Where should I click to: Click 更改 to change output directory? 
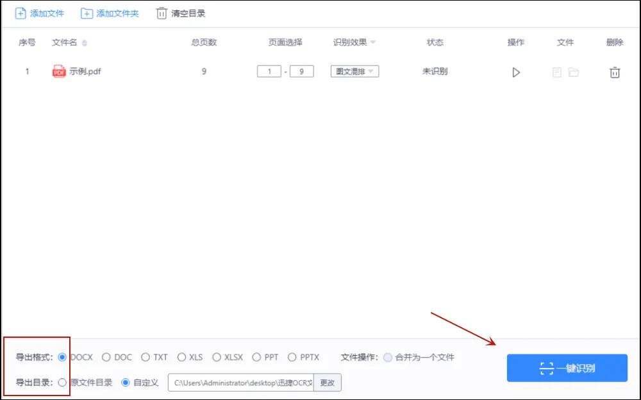pos(327,382)
